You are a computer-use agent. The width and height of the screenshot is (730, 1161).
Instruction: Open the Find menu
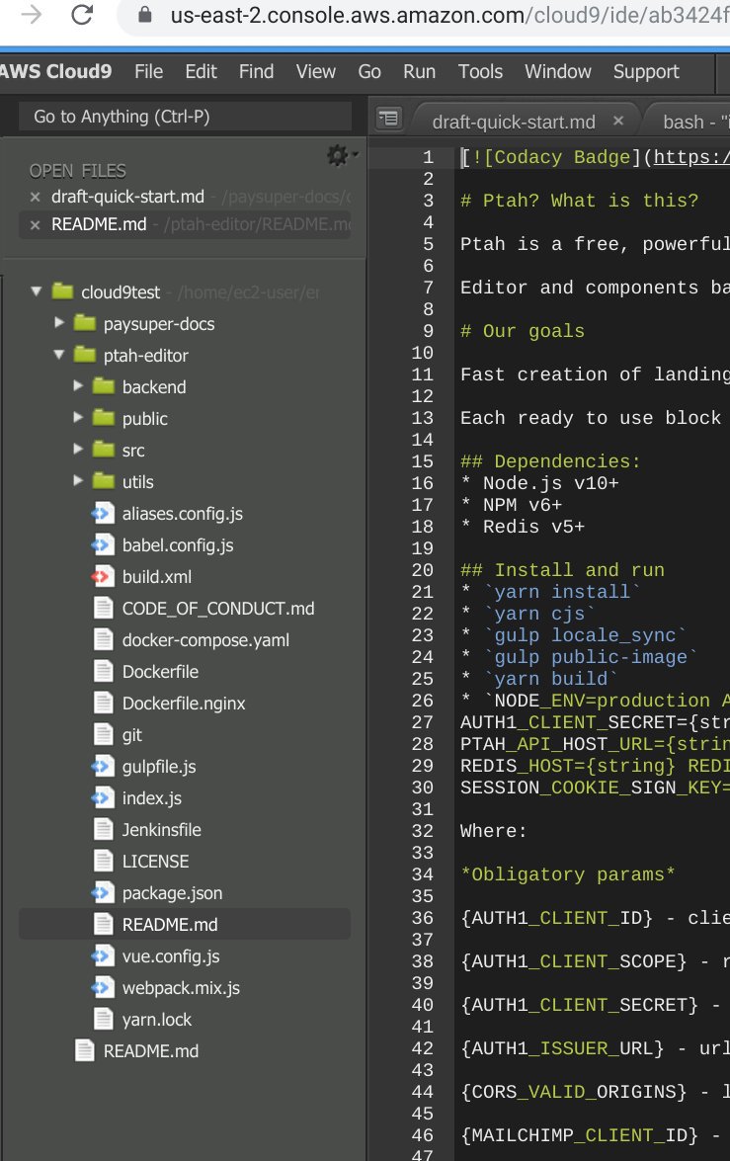[x=256, y=72]
